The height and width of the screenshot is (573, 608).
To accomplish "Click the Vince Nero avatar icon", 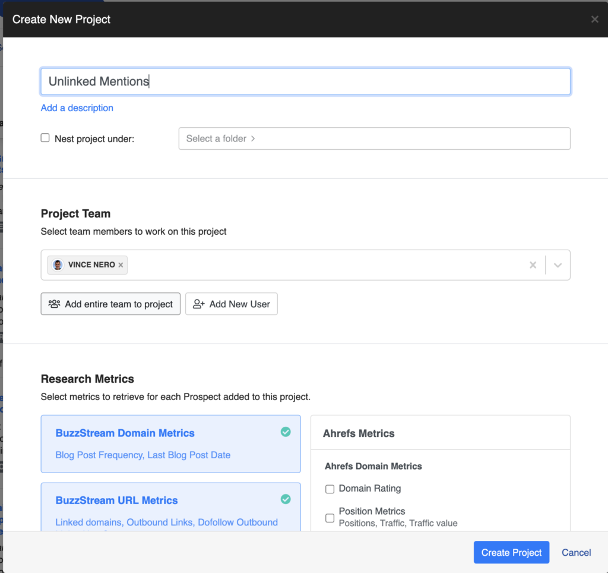I will (x=58, y=265).
